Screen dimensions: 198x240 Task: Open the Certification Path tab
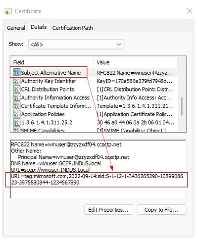(x=73, y=28)
